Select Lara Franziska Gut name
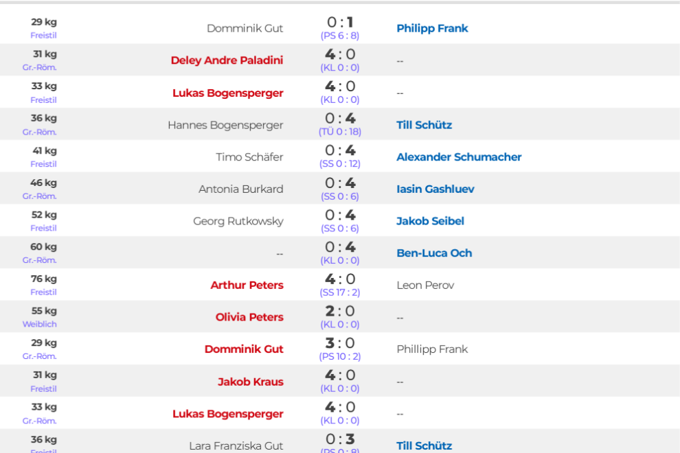The width and height of the screenshot is (680, 453). tap(236, 445)
